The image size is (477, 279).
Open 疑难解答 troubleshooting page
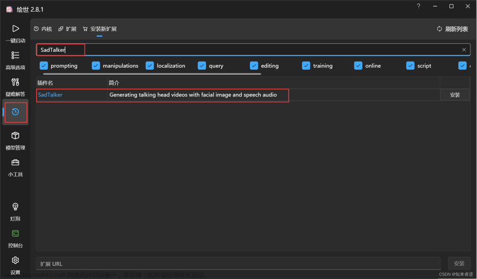15,87
